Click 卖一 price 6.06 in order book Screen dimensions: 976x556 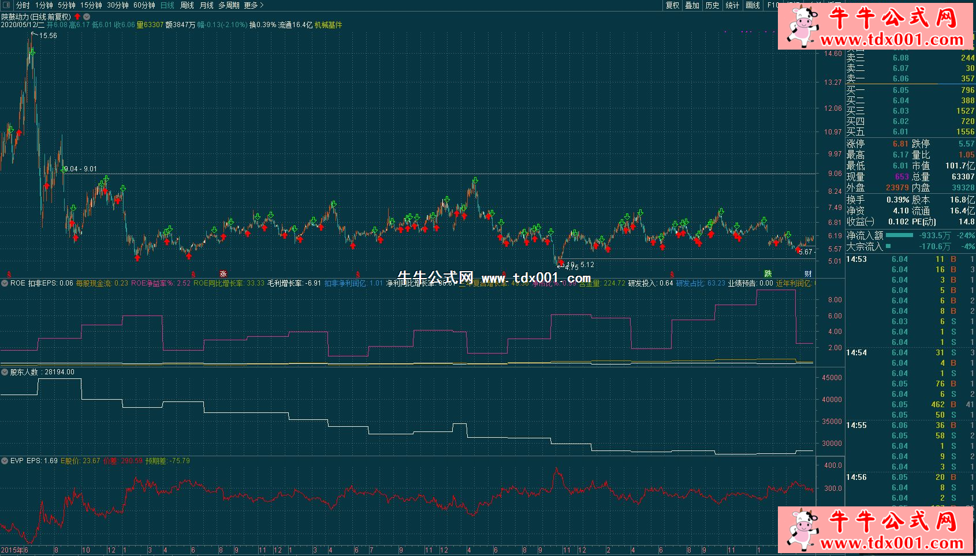click(x=900, y=78)
